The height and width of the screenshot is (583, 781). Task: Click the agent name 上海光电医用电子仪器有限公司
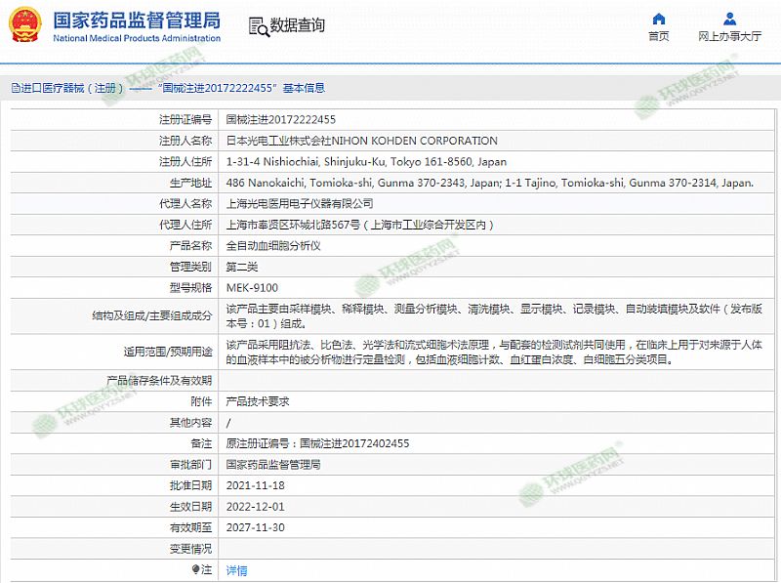299,203
